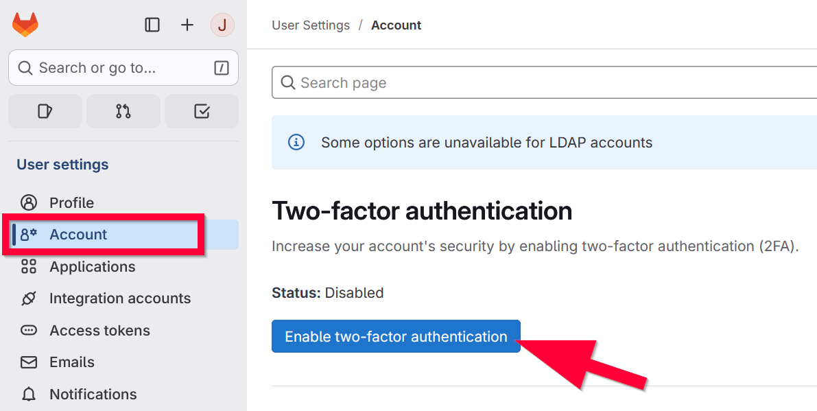Open the user avatar menu
817x411 pixels.
click(222, 25)
